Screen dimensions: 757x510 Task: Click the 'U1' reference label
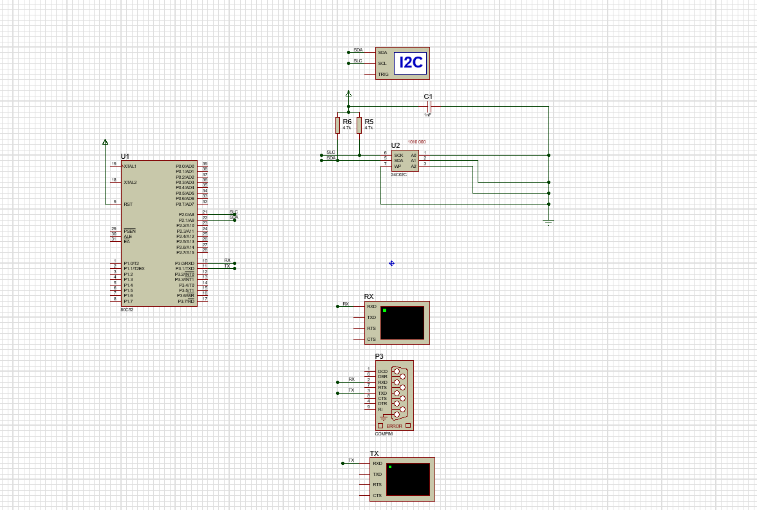pyautogui.click(x=125, y=156)
